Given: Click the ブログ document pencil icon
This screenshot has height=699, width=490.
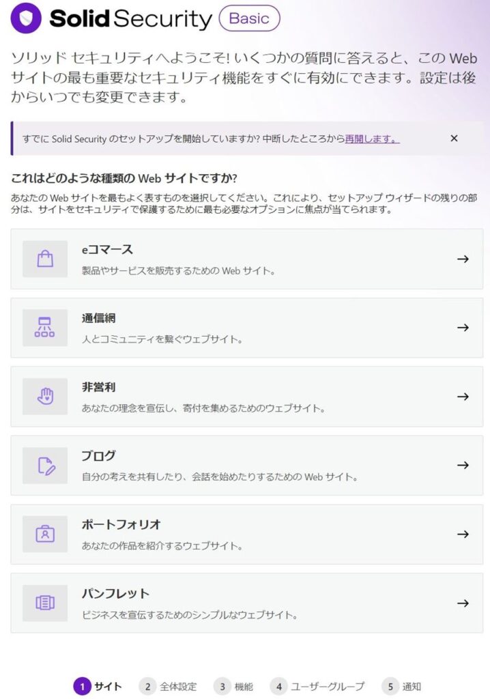Looking at the screenshot, I should (x=45, y=466).
